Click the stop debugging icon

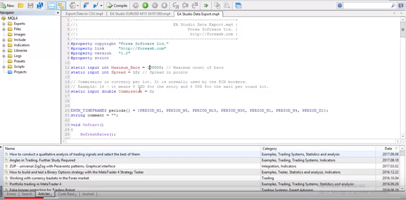pyautogui.click(x=164, y=5)
